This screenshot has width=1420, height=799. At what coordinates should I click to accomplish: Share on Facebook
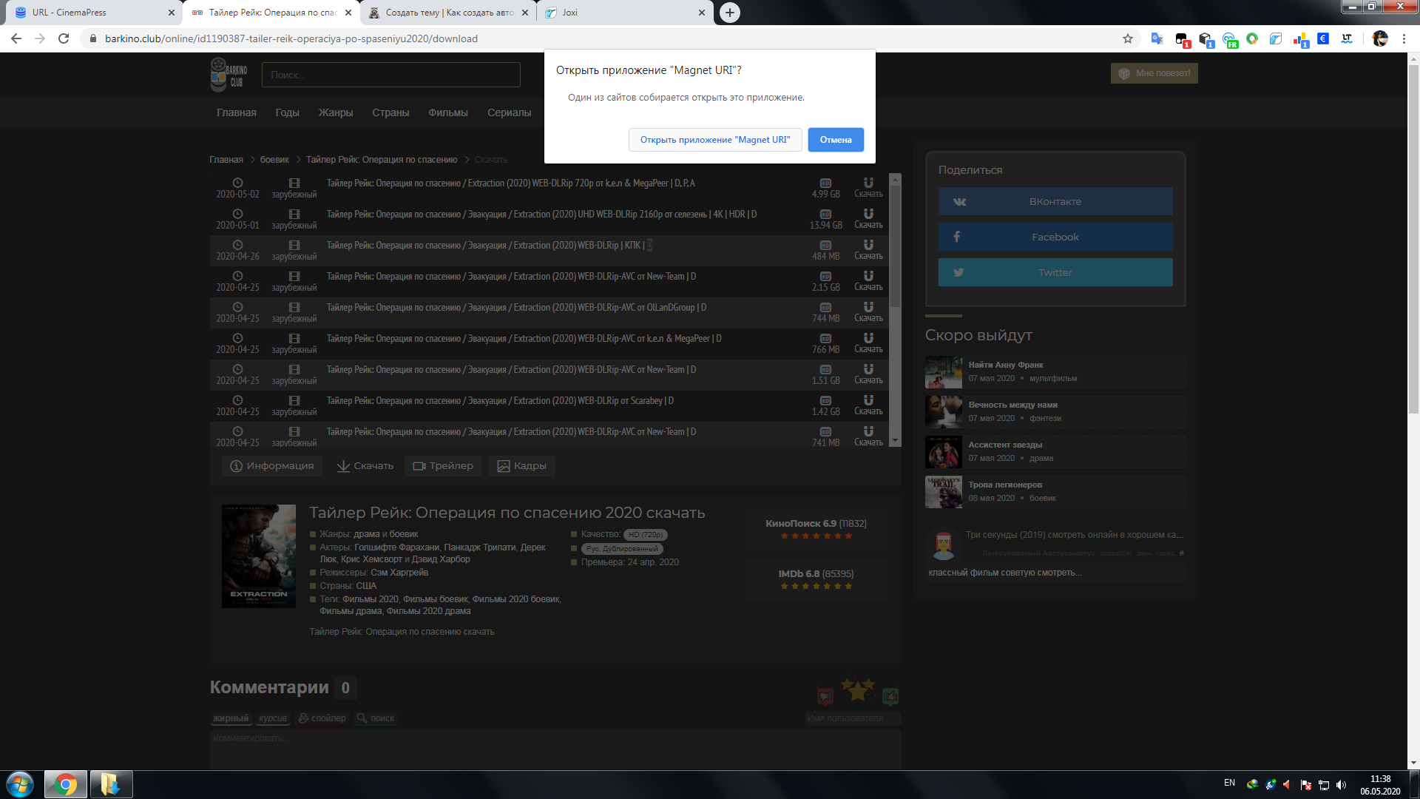pyautogui.click(x=1055, y=237)
